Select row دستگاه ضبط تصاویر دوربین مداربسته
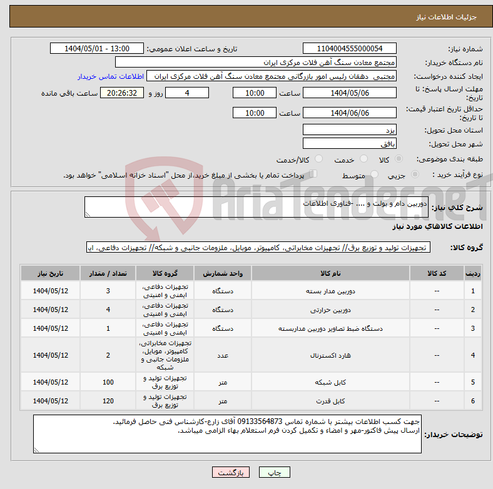 [x=252, y=328]
